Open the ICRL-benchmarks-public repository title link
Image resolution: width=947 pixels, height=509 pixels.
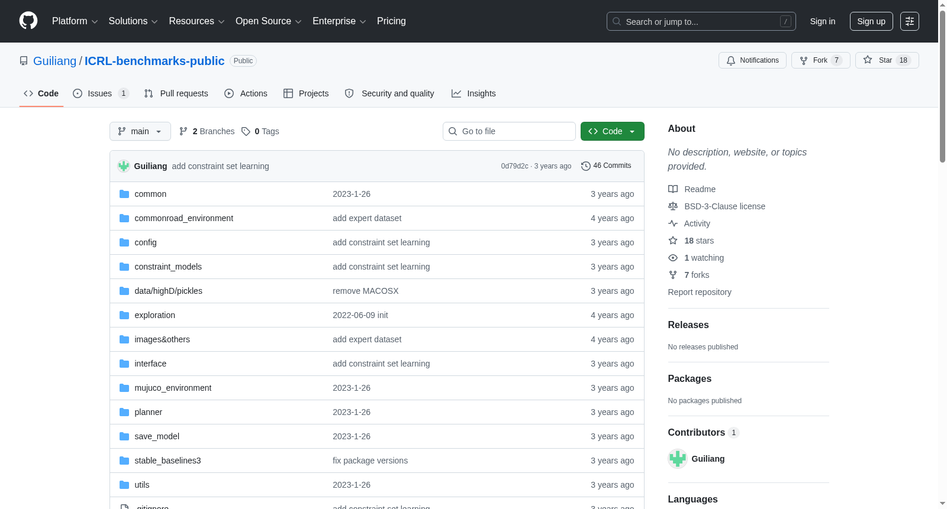[154, 61]
